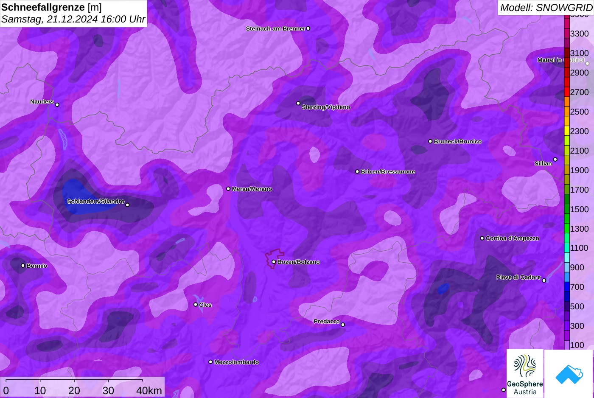Click the Pieve di Cadore marker
Screen dimensions: 594x398
(544, 280)
